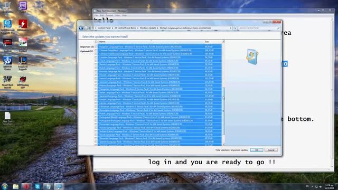Open Windows Explorer from the taskbar
The height and width of the screenshot is (190, 338).
[x=15, y=186]
